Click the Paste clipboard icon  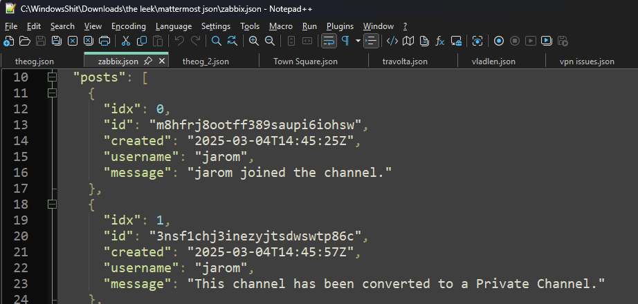coord(158,41)
